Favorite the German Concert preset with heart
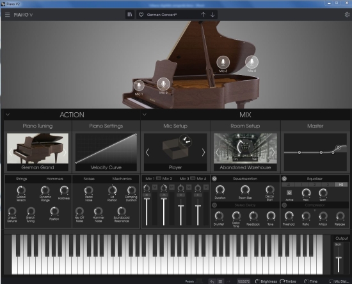The image size is (352, 284). [x=141, y=15]
